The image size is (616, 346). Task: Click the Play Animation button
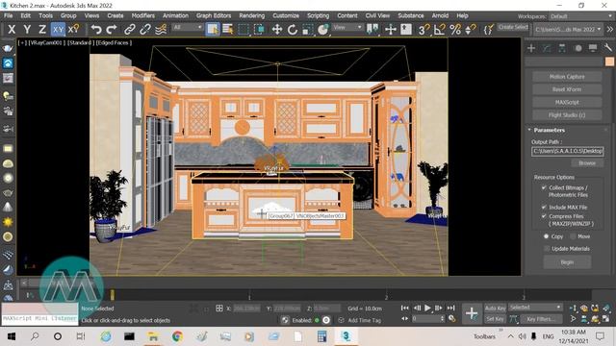(427, 308)
